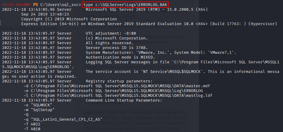Click 'Logging SQL Server messages in file' message

coord(183,62)
